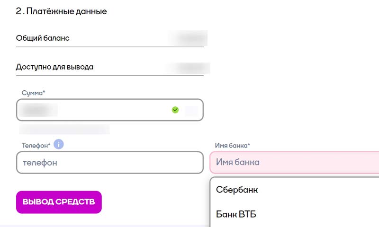Choose Банк ВТБ from the bank list

coord(236,214)
